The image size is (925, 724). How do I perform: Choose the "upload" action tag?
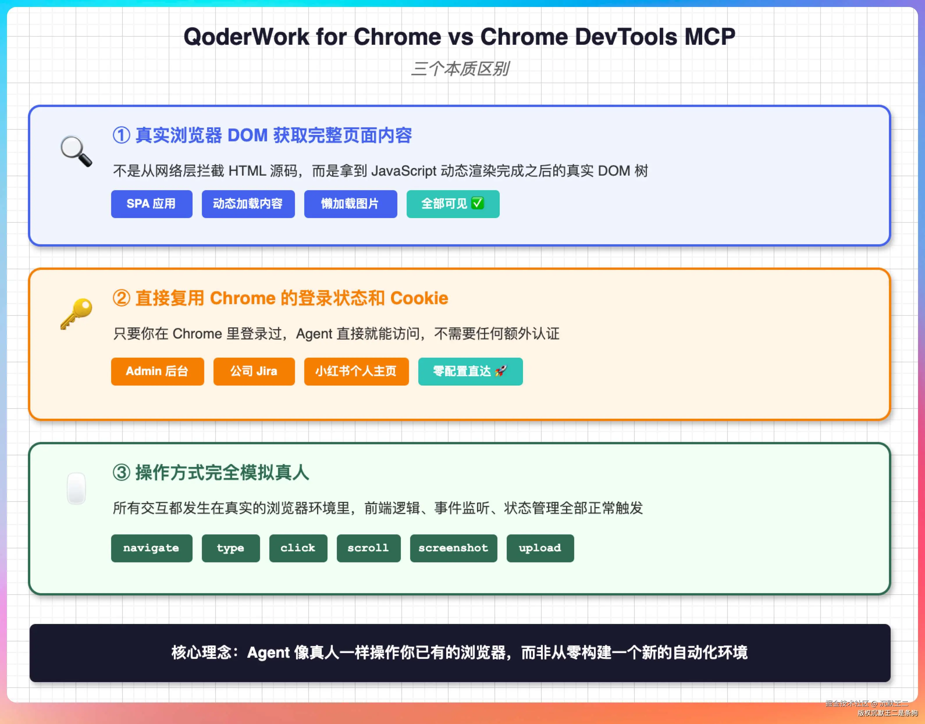[x=540, y=548]
